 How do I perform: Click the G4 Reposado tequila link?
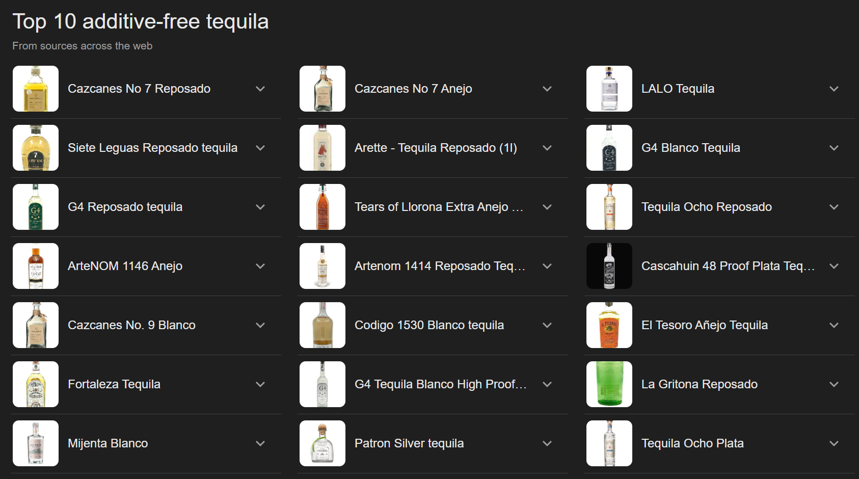click(125, 207)
